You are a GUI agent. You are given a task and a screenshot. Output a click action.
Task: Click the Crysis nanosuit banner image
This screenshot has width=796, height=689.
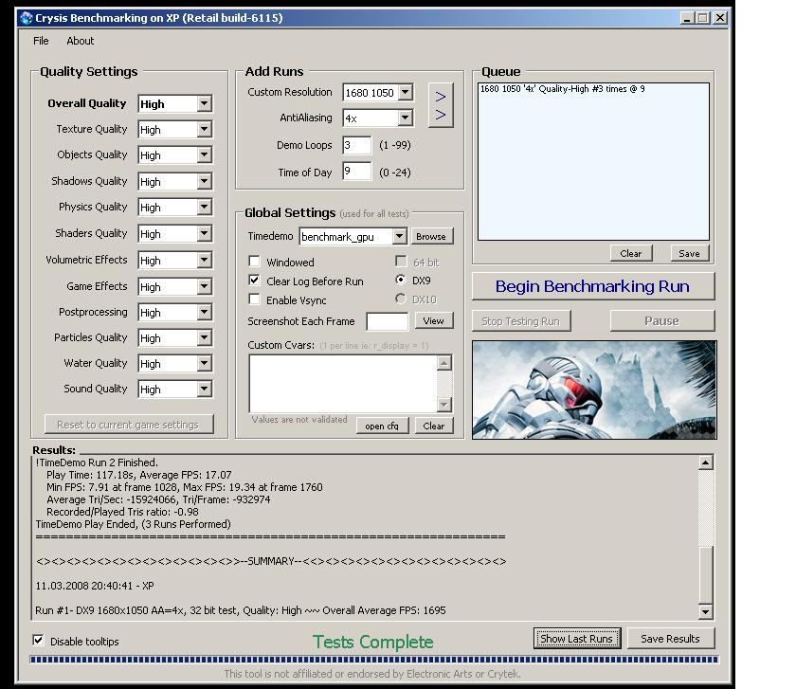tap(594, 390)
